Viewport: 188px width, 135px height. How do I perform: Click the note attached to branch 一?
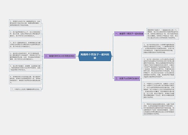click(x=163, y=34)
